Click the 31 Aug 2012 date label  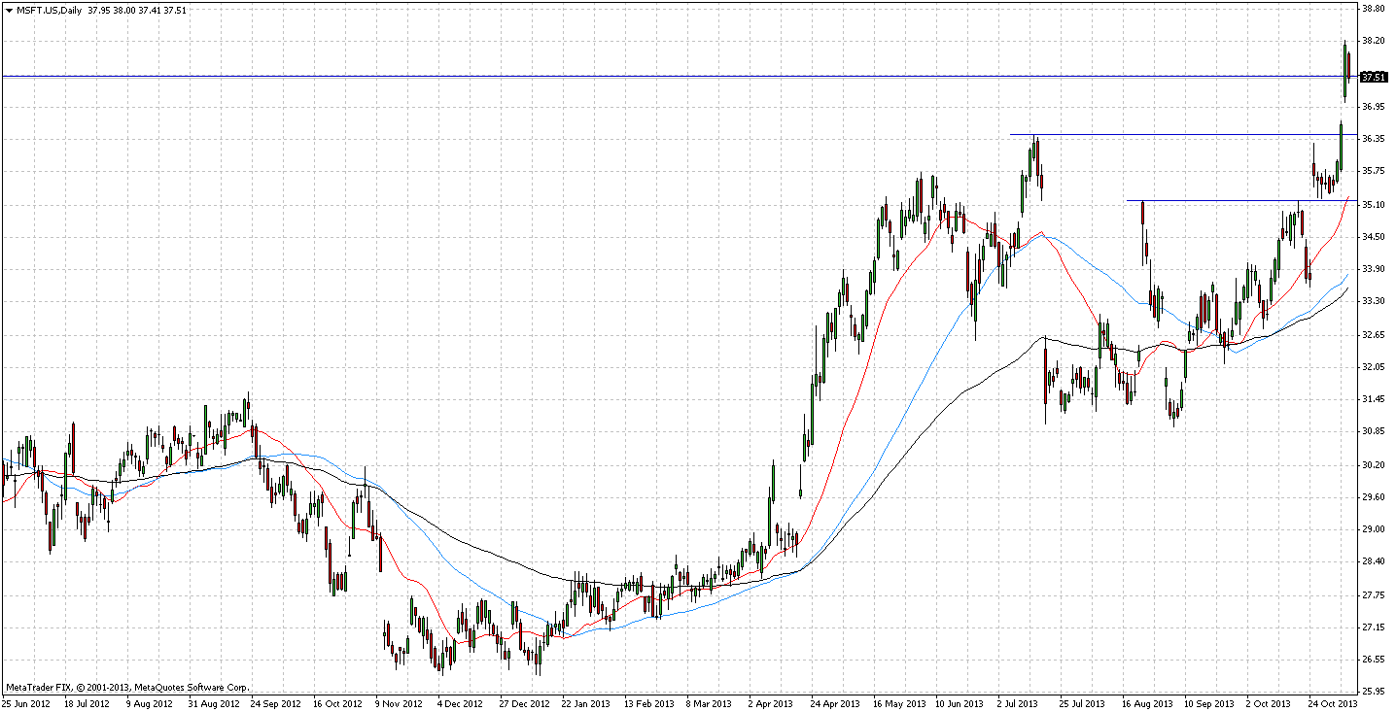[x=213, y=703]
